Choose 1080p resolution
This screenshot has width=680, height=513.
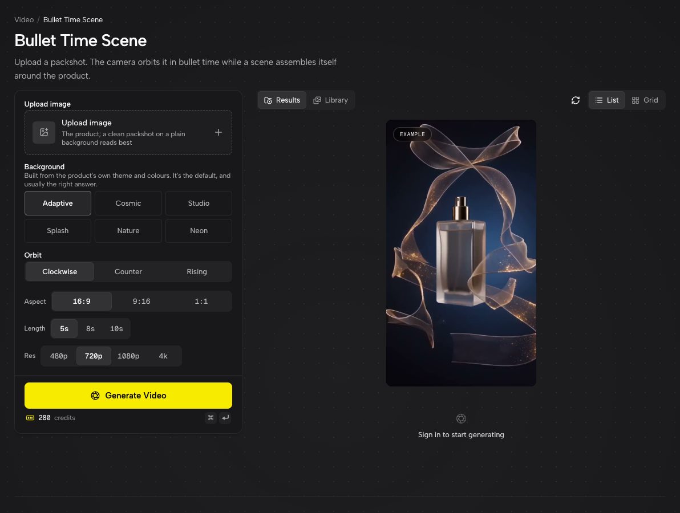click(x=128, y=356)
